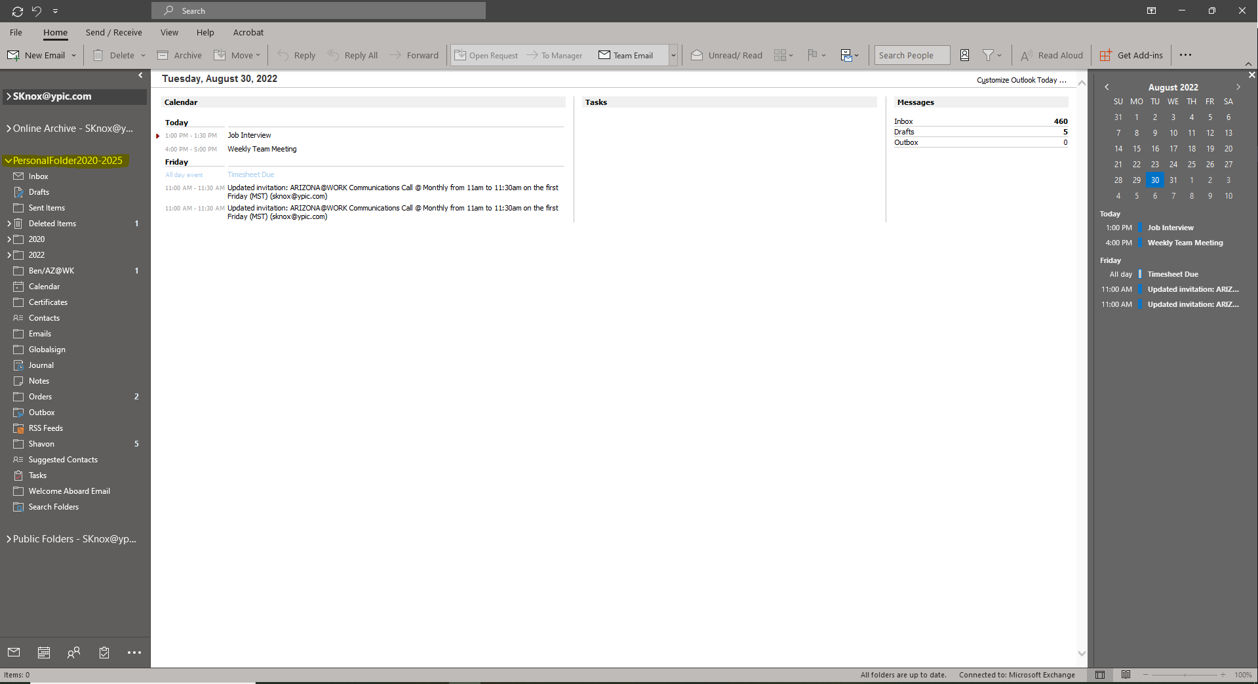This screenshot has width=1258, height=684.
Task: Select the Open Request quick step
Action: coord(486,56)
